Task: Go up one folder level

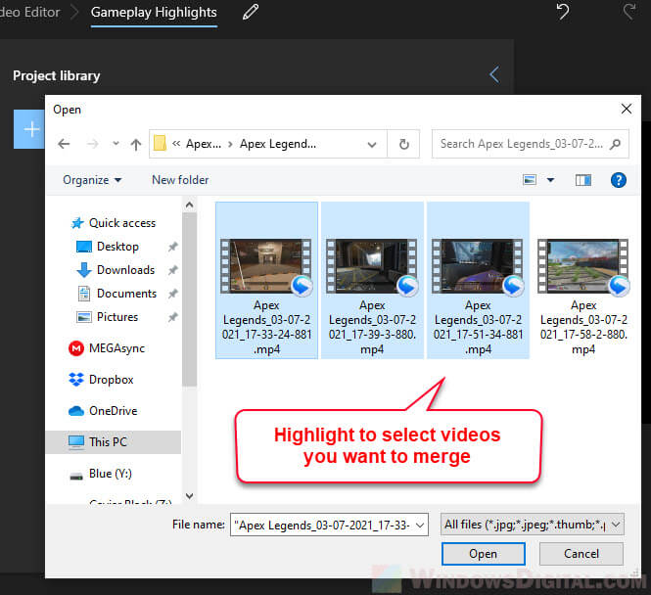Action: [136, 145]
